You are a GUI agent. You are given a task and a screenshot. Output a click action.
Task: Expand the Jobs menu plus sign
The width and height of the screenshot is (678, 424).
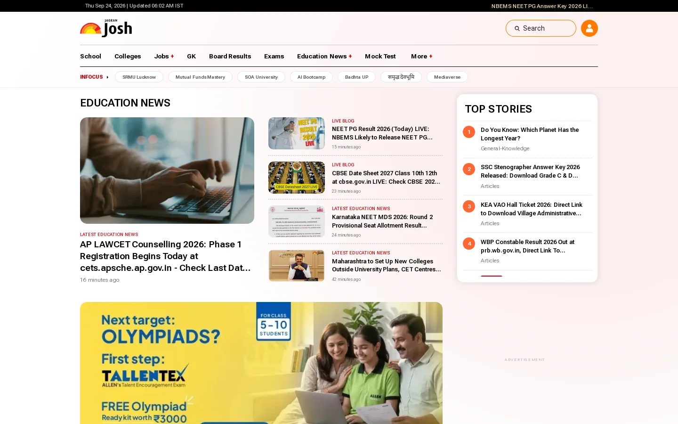[x=172, y=56]
